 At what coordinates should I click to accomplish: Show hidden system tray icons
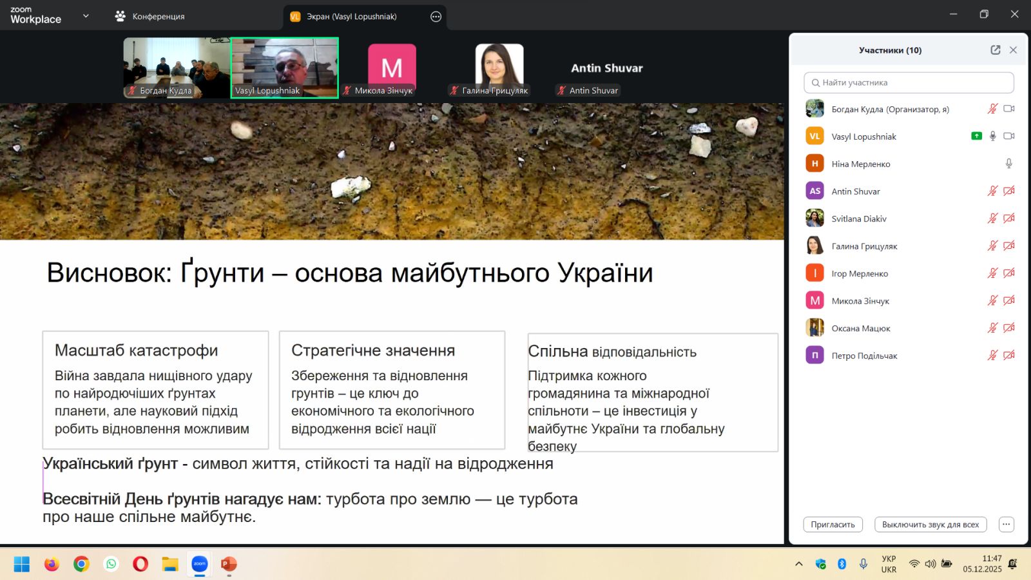pyautogui.click(x=799, y=564)
